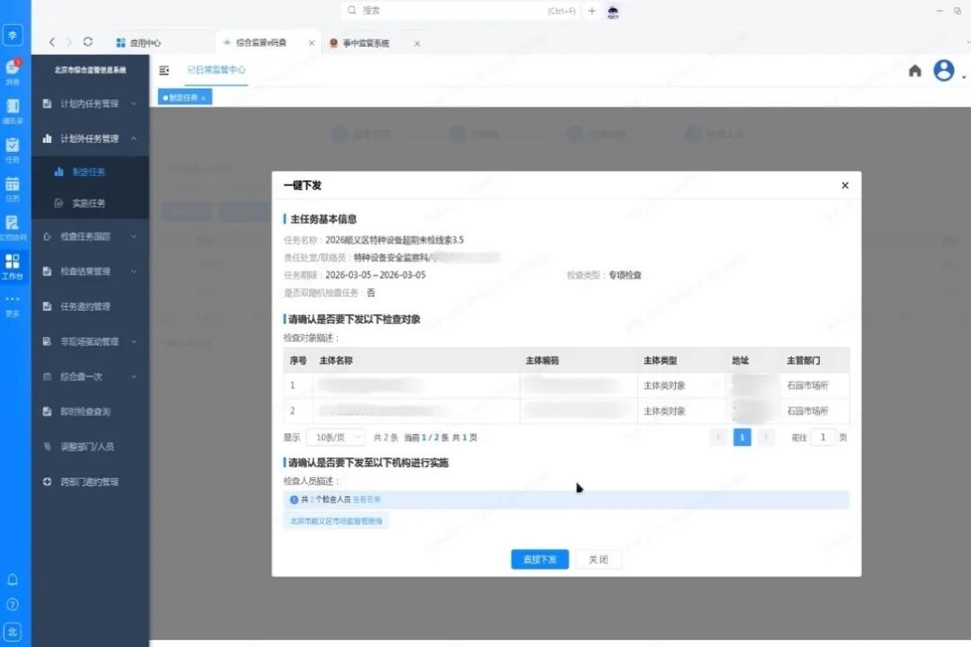The width and height of the screenshot is (971, 647).
Task: Open the 10条/页 page size dropdown
Action: (x=334, y=438)
